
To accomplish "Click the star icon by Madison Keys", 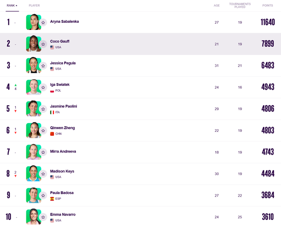I will point(43,174).
